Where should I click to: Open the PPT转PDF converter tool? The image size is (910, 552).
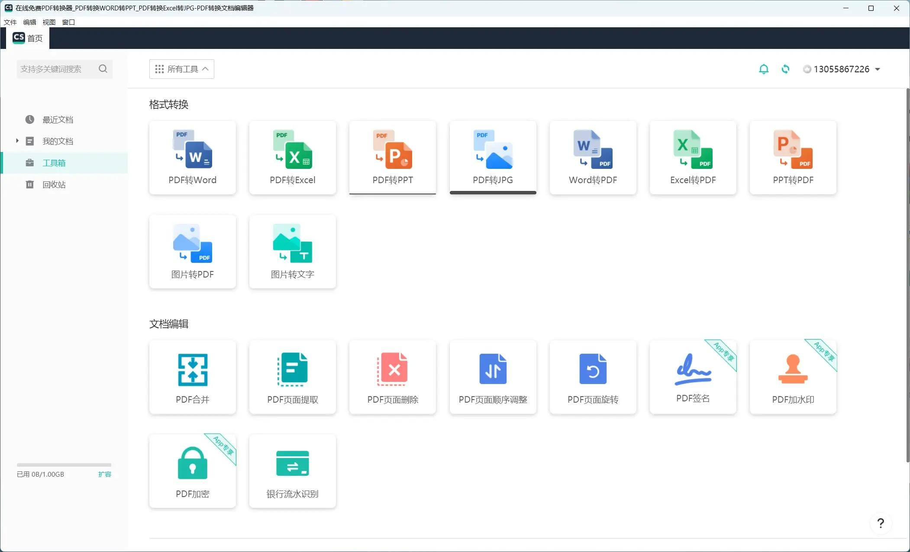point(793,158)
